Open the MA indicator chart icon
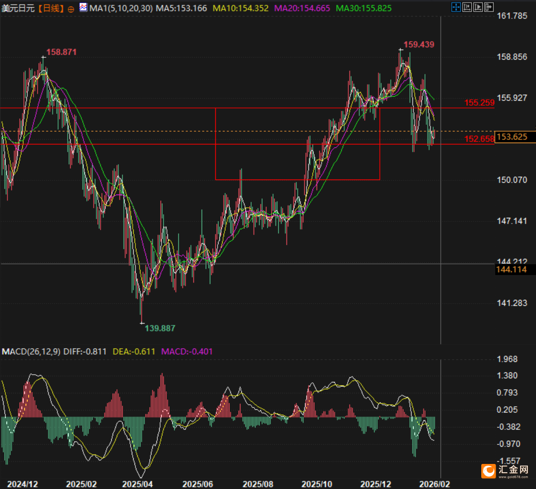536x489 pixels. [x=83, y=7]
